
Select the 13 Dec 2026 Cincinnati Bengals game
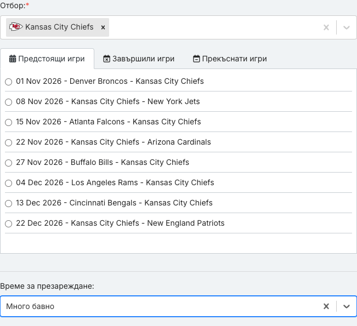pos(9,203)
